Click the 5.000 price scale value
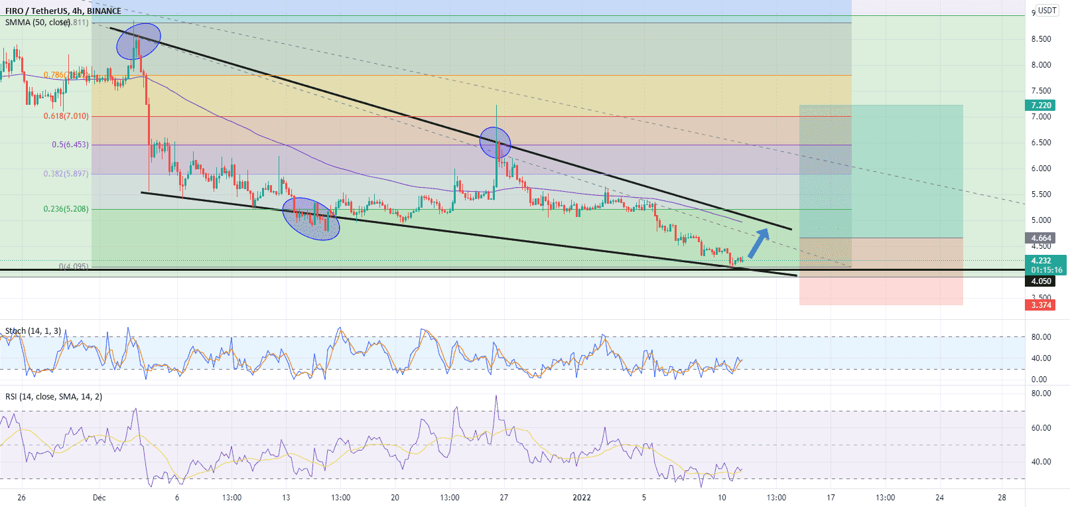The image size is (1070, 507). pyautogui.click(x=1041, y=220)
